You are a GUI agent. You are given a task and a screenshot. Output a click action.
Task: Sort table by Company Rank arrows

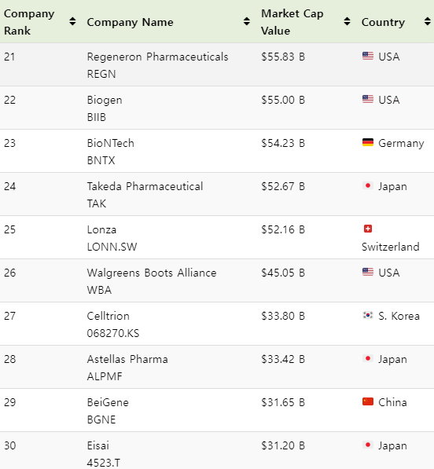pyautogui.click(x=72, y=21)
